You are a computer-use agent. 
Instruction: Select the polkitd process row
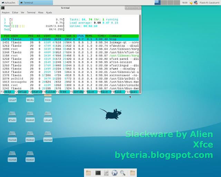click(70, 78)
